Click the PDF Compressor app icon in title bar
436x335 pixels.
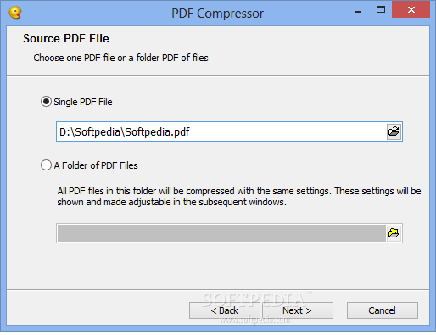pyautogui.click(x=15, y=13)
